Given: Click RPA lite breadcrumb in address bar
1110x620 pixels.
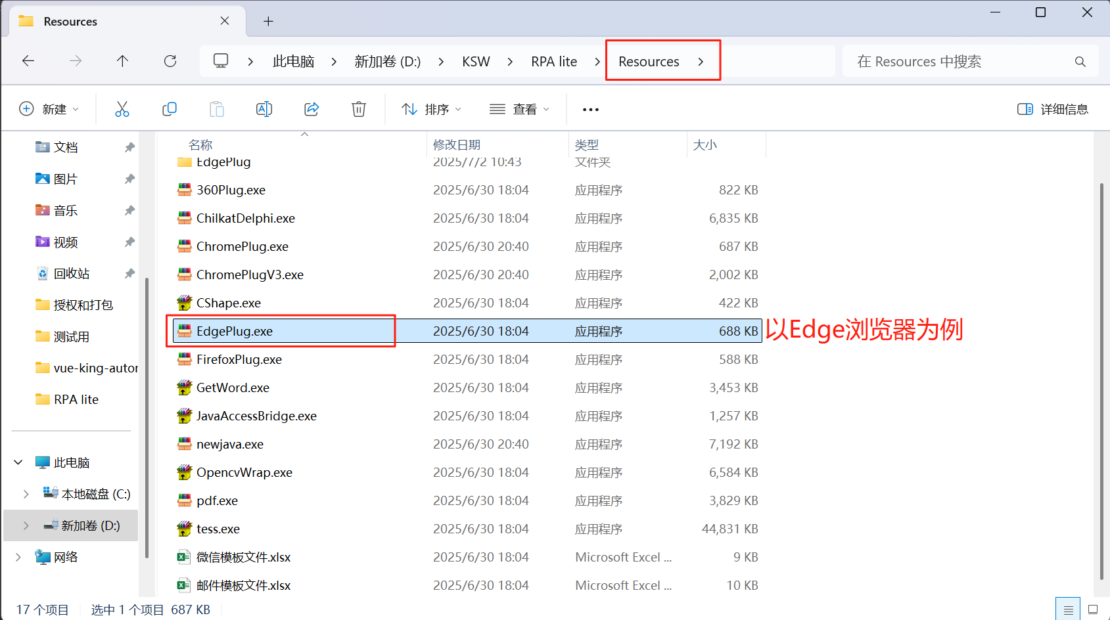Looking at the screenshot, I should [x=554, y=62].
